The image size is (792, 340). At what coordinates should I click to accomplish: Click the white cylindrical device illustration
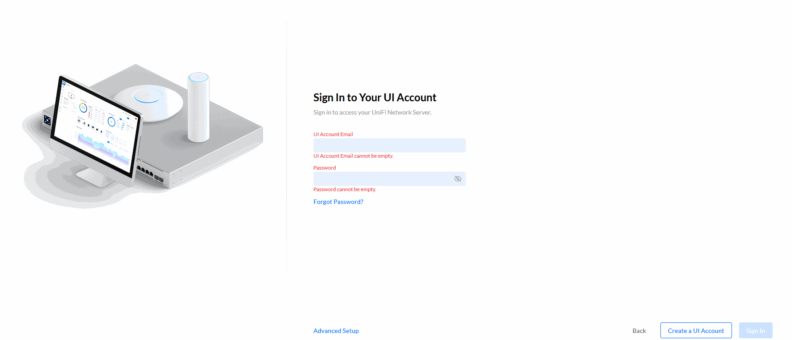click(198, 108)
